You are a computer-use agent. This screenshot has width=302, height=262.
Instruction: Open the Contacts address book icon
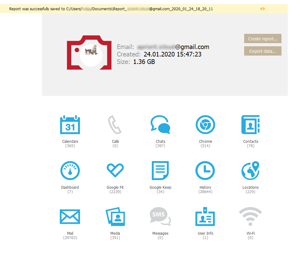[x=250, y=125]
